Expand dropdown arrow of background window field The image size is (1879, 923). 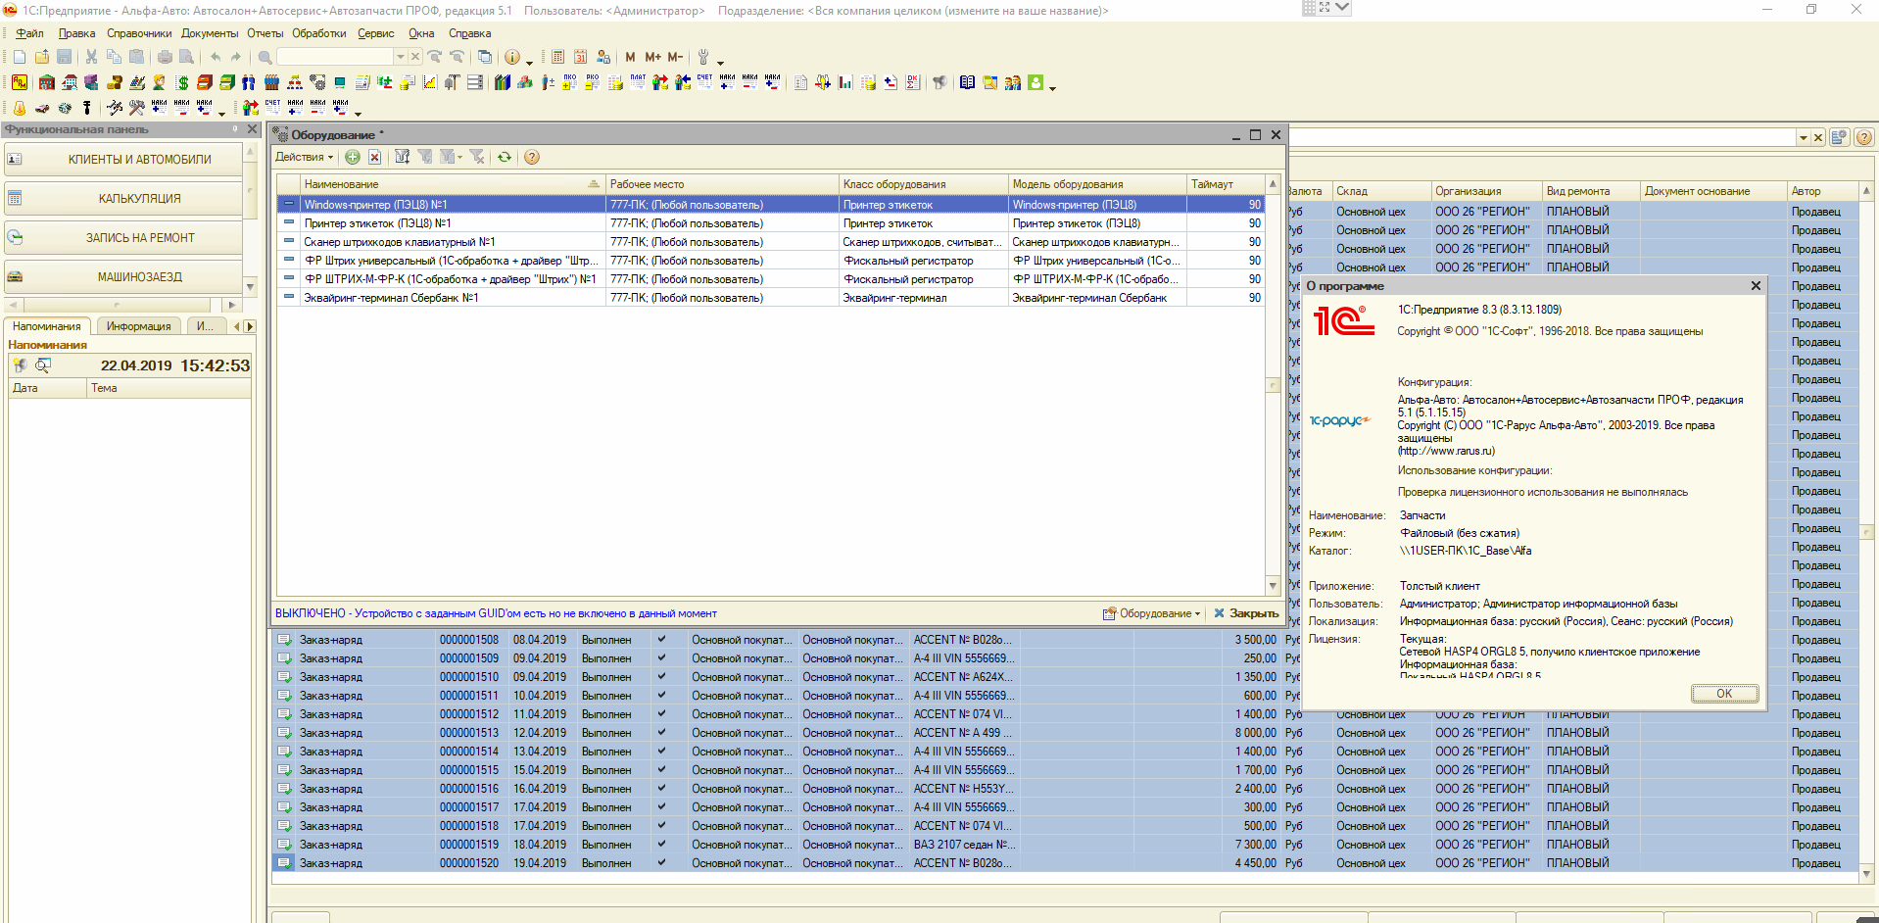pyautogui.click(x=1803, y=138)
